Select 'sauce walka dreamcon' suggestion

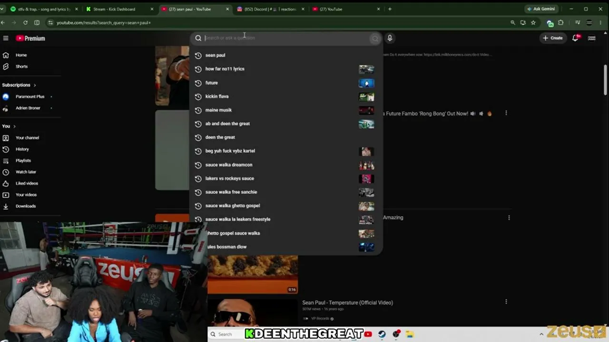(286, 165)
